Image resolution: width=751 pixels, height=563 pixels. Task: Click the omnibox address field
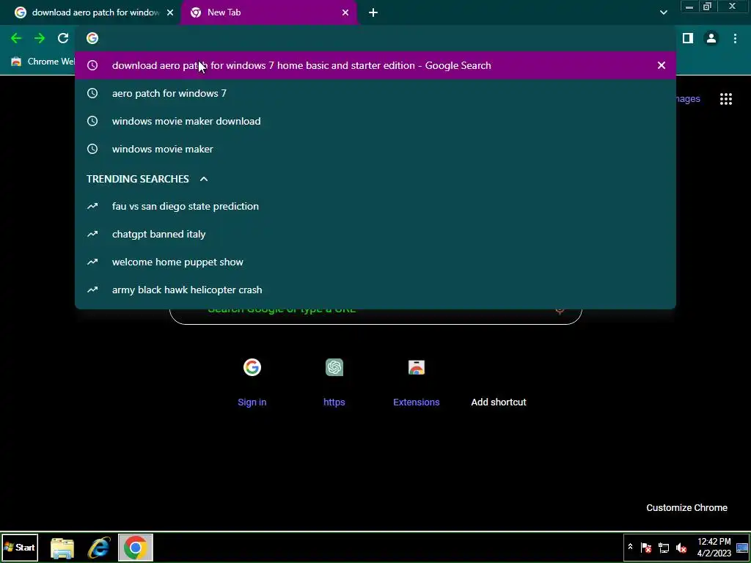[x=375, y=38]
